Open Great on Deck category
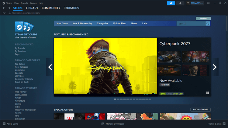The height and width of the screenshot is (128, 228). click(22, 82)
